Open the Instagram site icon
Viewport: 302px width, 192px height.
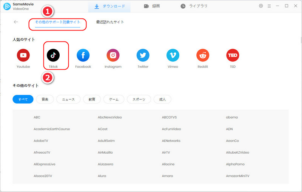click(x=113, y=55)
